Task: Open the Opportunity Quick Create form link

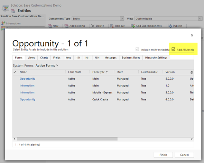Action: click(28, 99)
